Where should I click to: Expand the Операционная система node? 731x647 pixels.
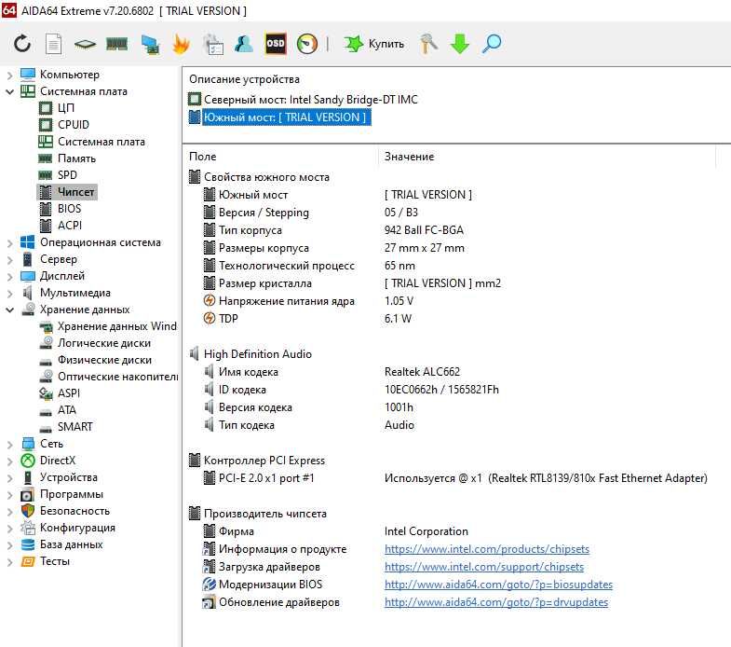click(9, 242)
